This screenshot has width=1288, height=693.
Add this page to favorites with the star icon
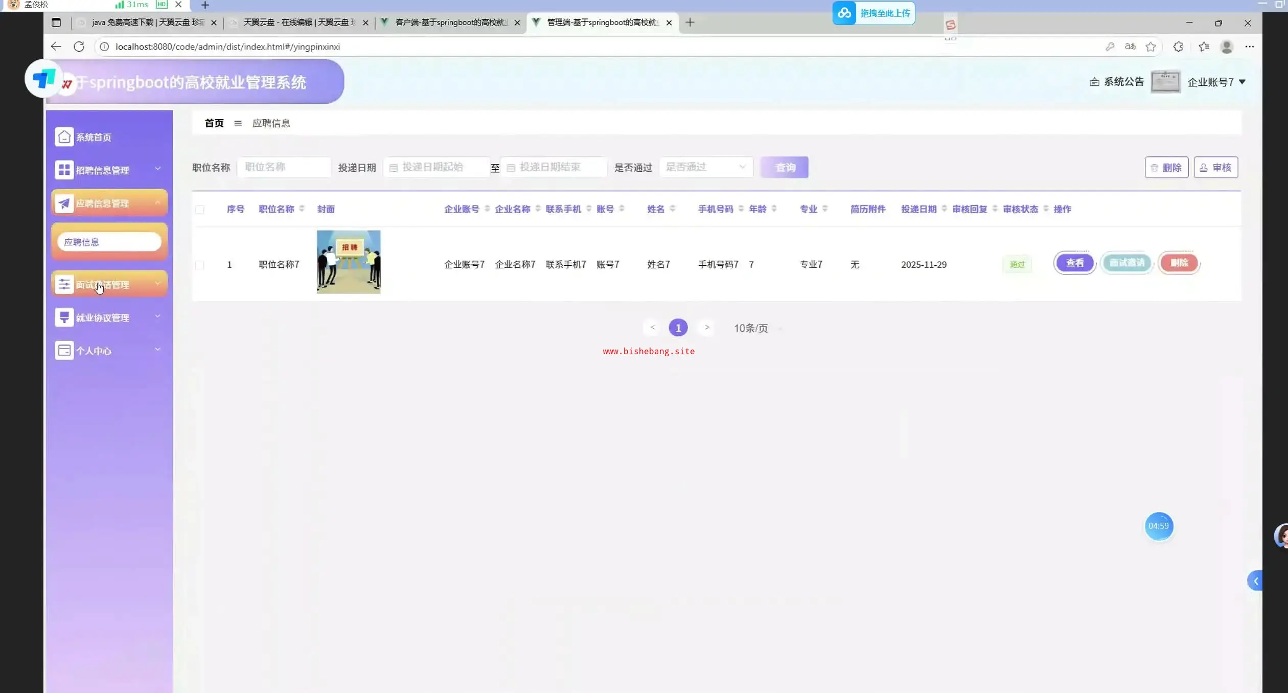(x=1151, y=47)
